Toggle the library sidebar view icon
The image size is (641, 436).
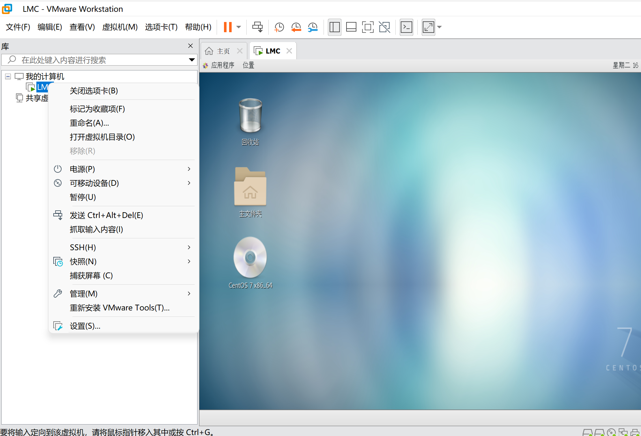tap(334, 27)
